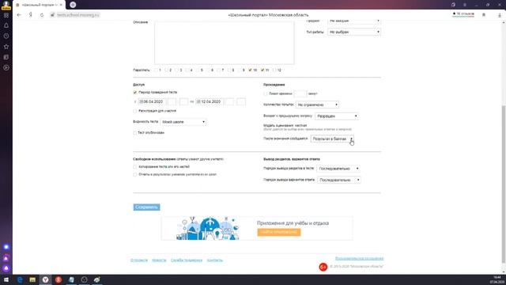Open the 'Контакты' footer link

click(215, 260)
